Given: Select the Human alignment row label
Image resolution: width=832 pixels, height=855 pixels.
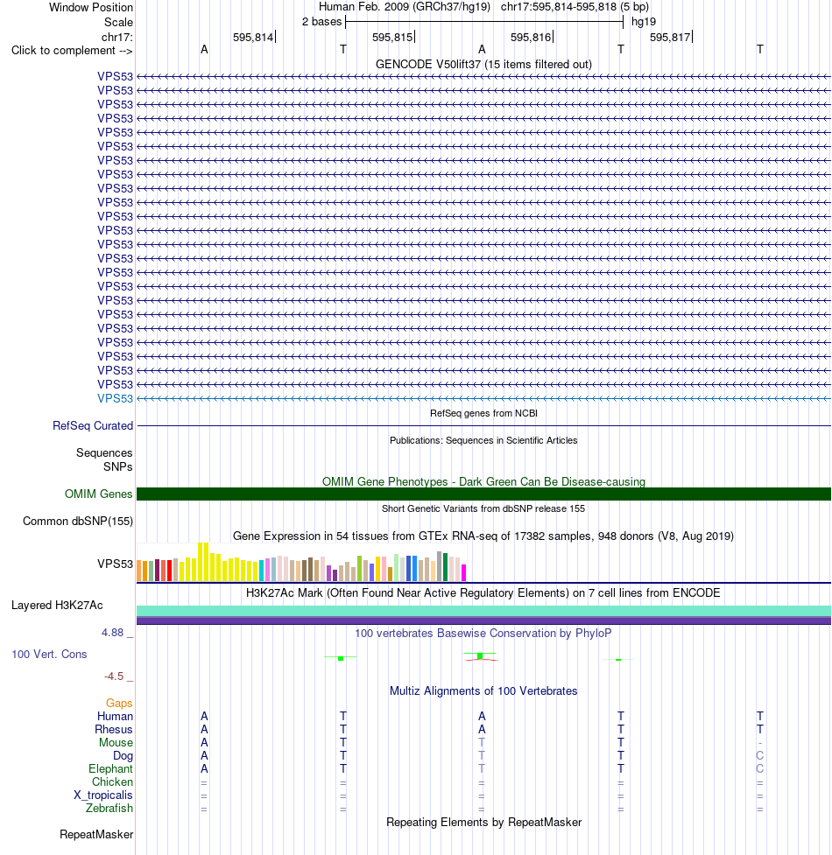Looking at the screenshot, I should point(115,717).
